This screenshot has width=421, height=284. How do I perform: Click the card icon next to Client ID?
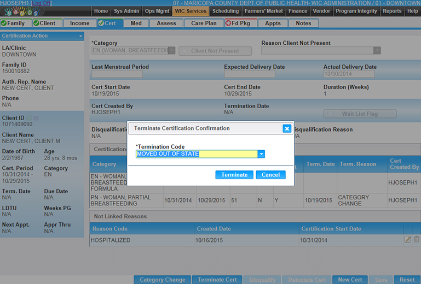(36, 117)
